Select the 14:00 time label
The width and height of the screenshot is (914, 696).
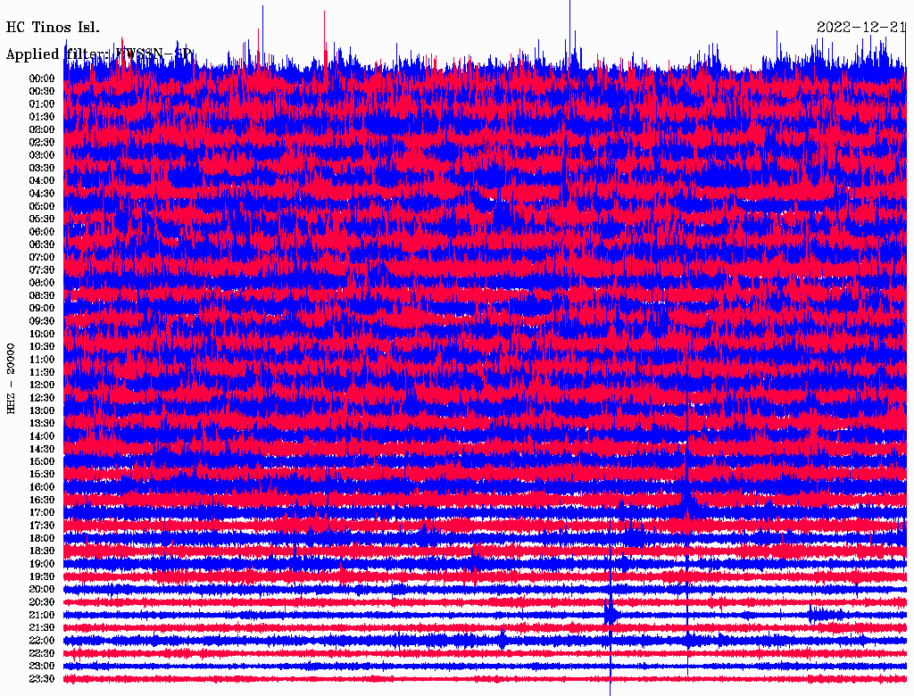click(42, 436)
